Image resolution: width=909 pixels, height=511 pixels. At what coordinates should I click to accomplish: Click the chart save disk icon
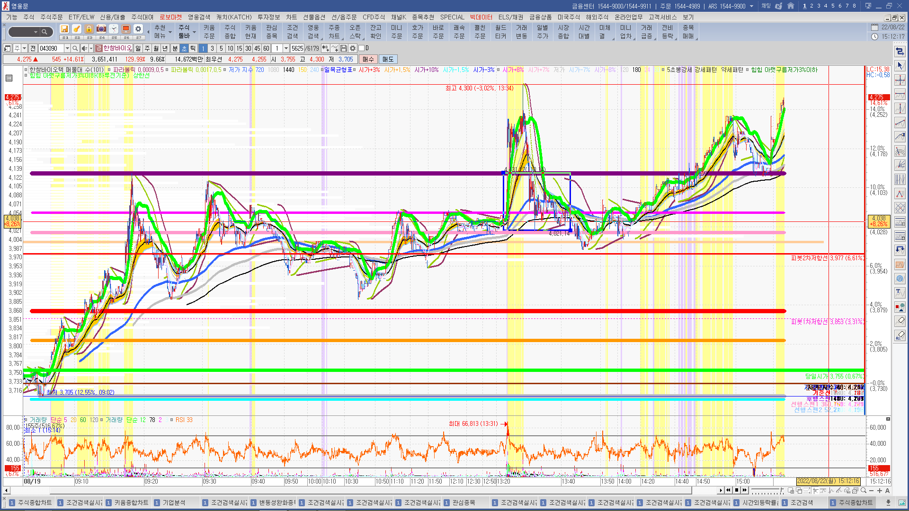tap(344, 48)
